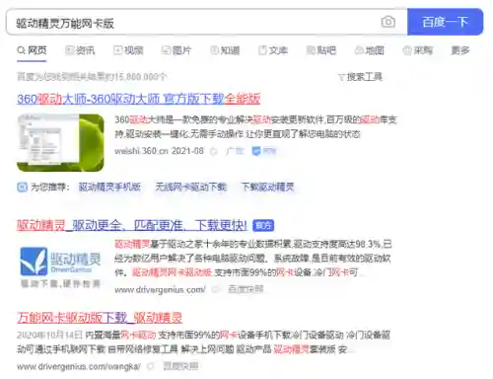493x379 pixels.
Task: Click the blue 官方 badge
Action: [263, 226]
